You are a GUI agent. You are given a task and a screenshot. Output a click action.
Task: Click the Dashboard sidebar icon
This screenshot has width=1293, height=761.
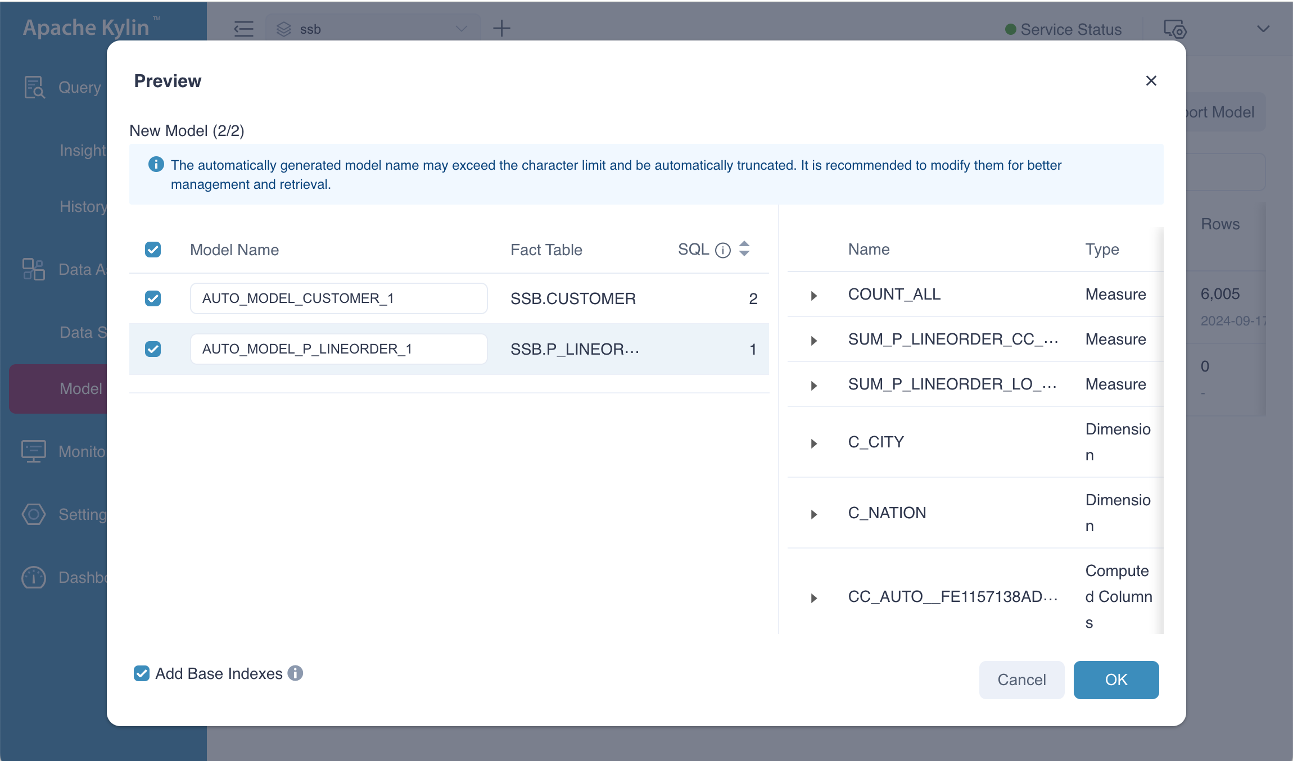click(x=34, y=577)
